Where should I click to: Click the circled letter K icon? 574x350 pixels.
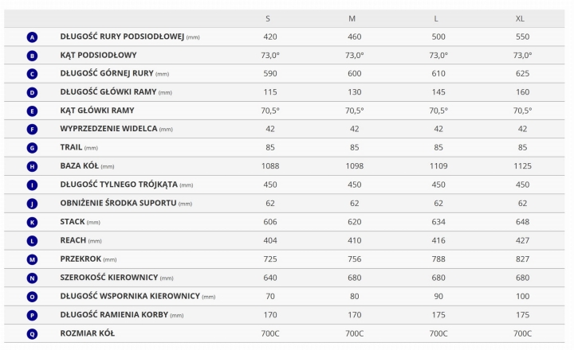(32, 222)
